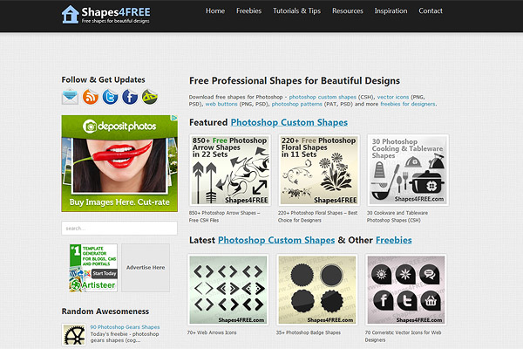Open the '90 Photoshop Gears Shapes' link
This screenshot has height=349, width=523.
click(x=125, y=327)
